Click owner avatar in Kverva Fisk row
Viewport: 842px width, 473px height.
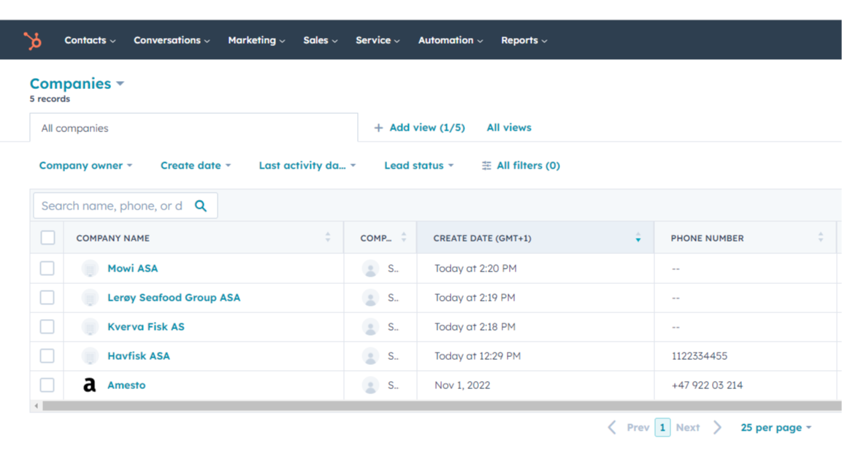tap(370, 326)
